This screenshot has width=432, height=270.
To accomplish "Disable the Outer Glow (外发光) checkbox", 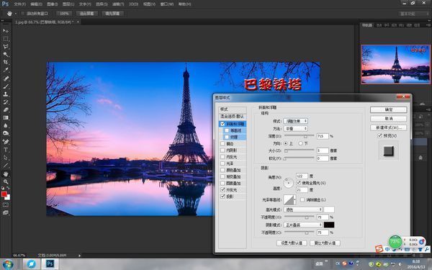I will coord(222,190).
